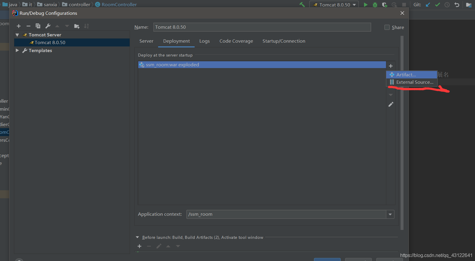Open the Startup/Connection tab
The width and height of the screenshot is (475, 261).
pyautogui.click(x=284, y=41)
